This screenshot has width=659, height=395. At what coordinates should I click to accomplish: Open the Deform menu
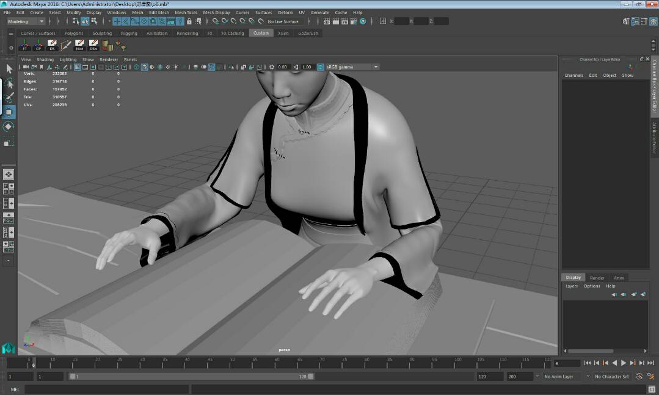click(x=285, y=13)
